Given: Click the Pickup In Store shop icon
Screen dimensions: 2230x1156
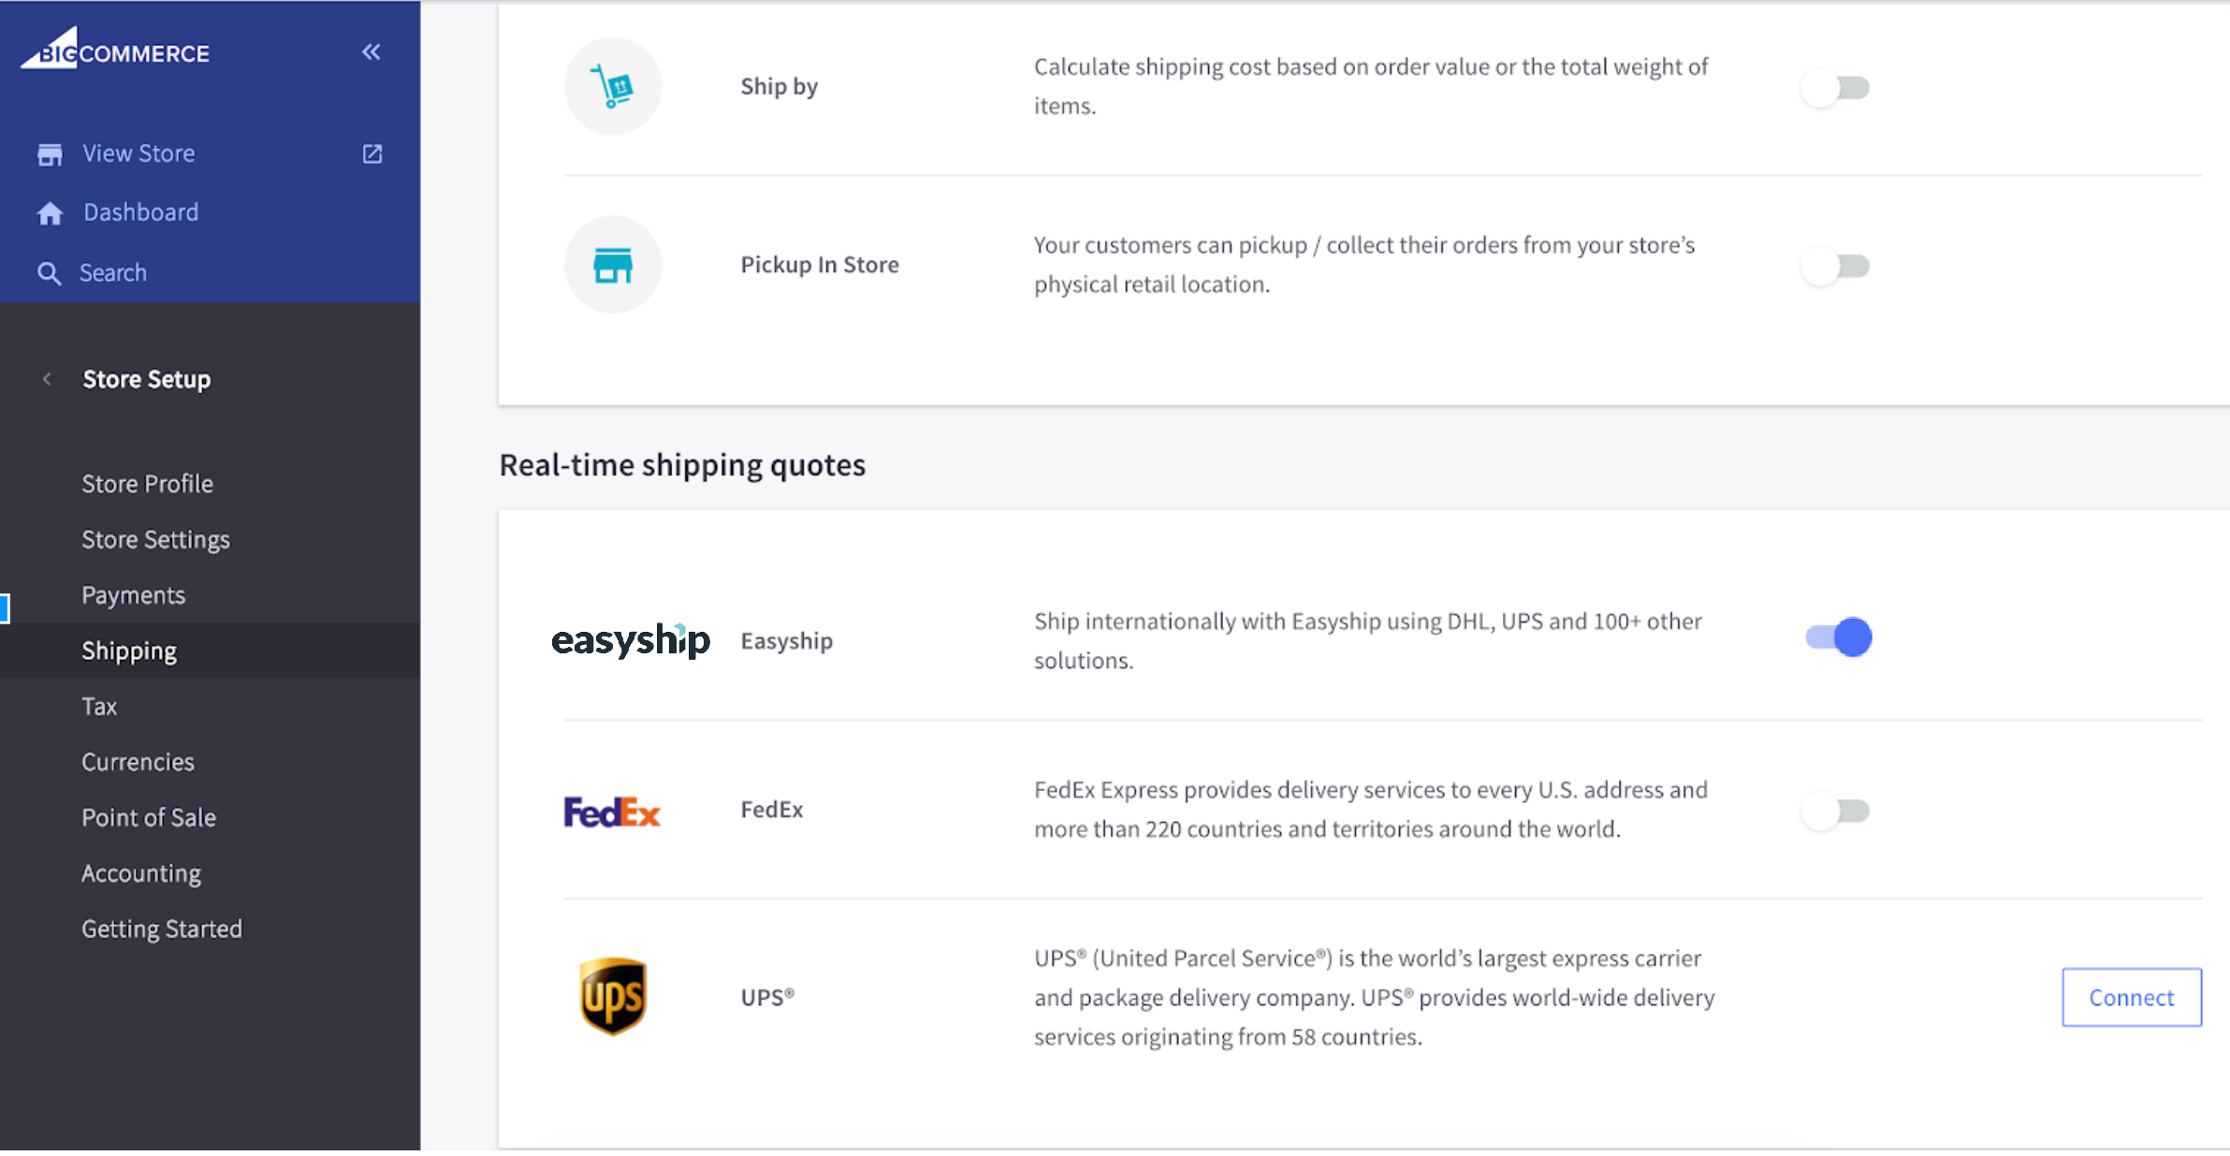Looking at the screenshot, I should point(613,265).
